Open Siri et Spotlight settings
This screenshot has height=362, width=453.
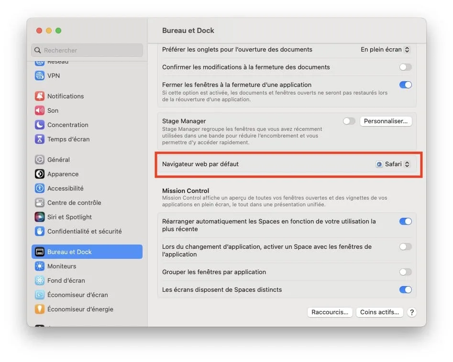pyautogui.click(x=87, y=217)
